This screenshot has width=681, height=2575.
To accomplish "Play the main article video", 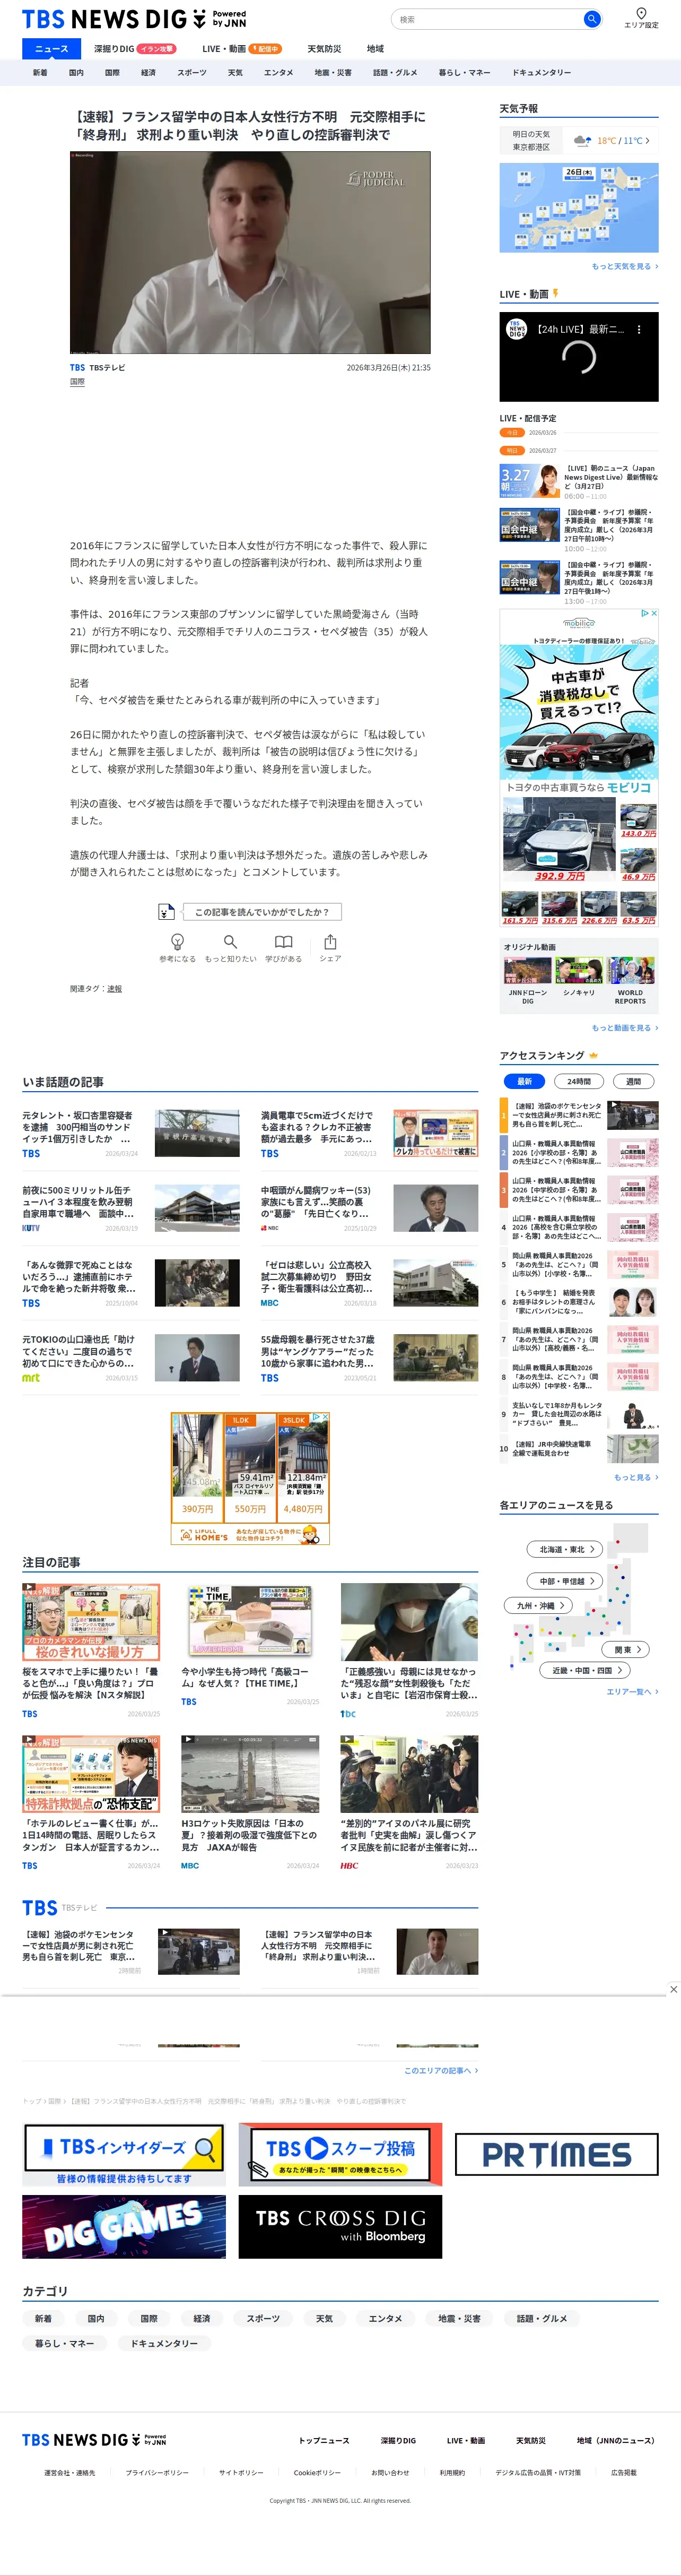I will pos(250,253).
